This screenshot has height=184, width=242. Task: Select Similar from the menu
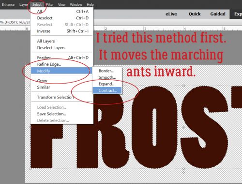(x=61, y=87)
